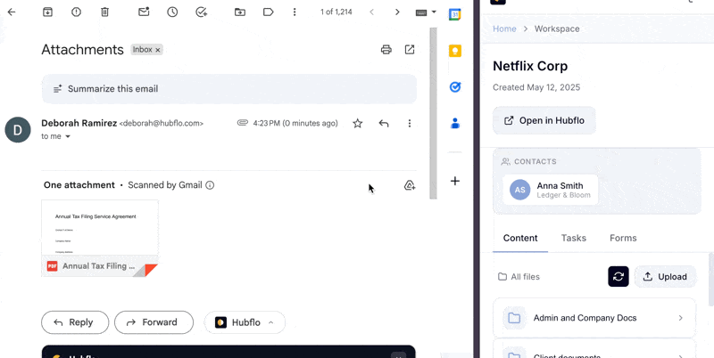714x358 pixels.
Task: Click the email scrollbar
Action: (433, 113)
